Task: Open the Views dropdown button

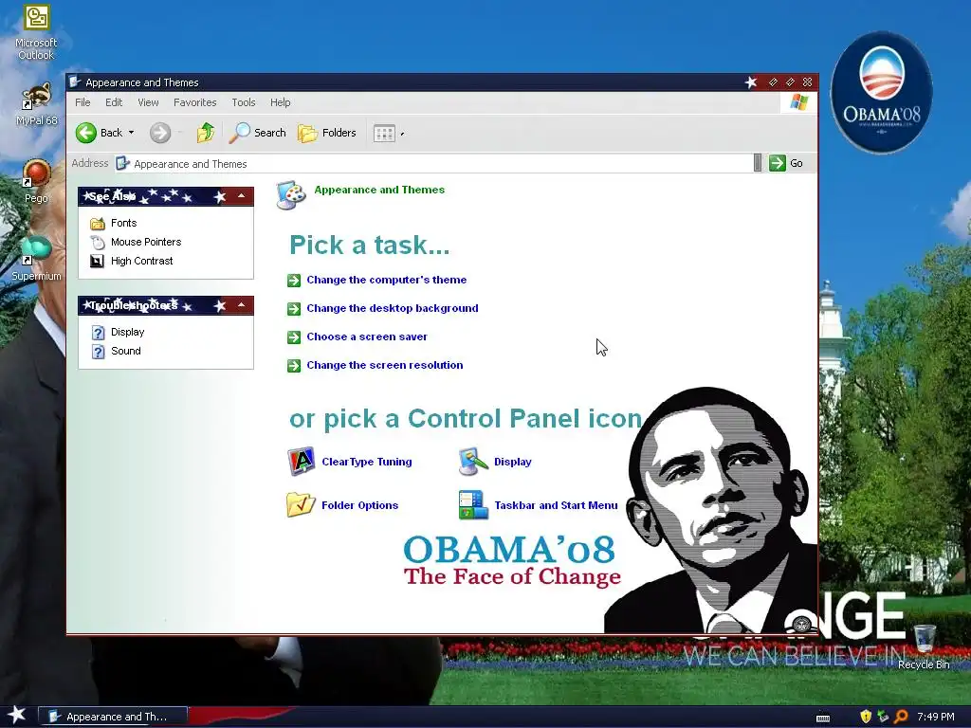Action: click(388, 133)
